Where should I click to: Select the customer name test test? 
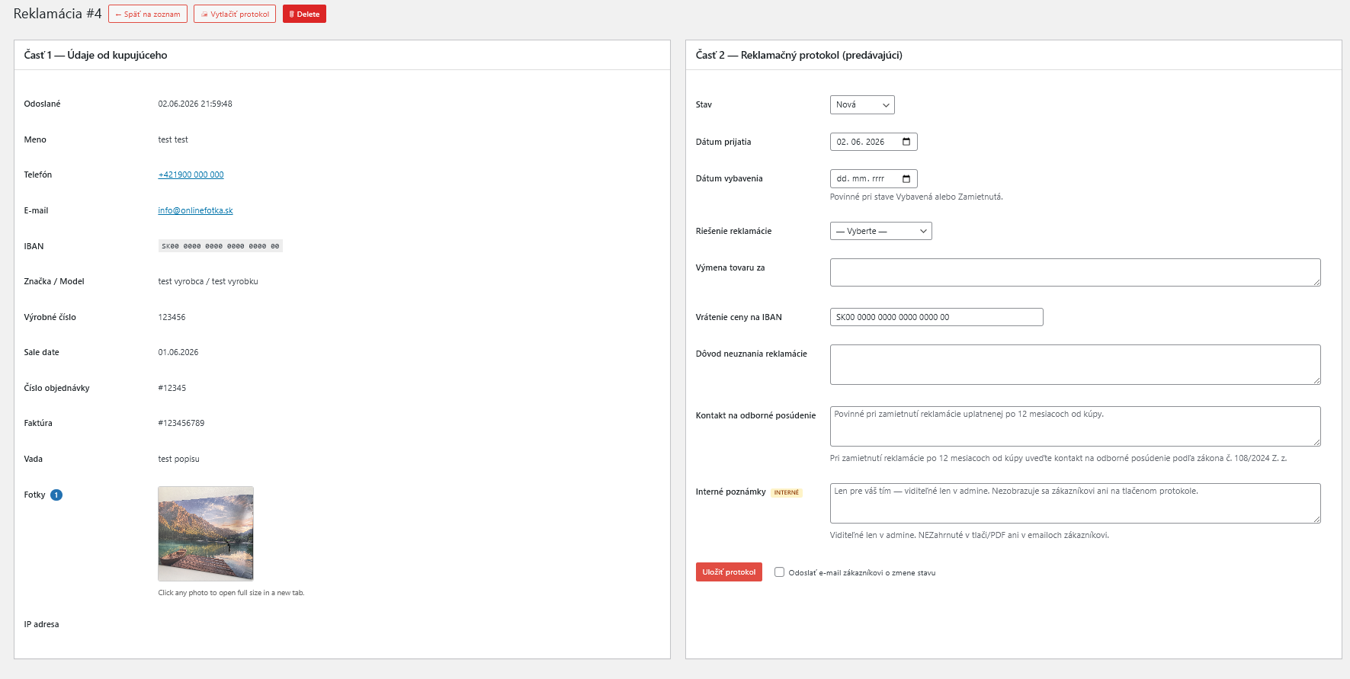tap(173, 139)
